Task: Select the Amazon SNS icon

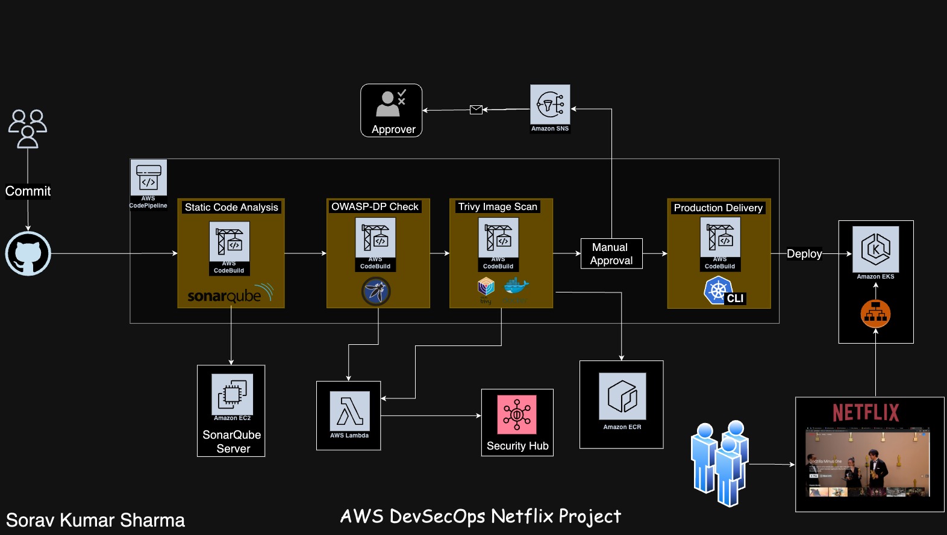Action: point(550,104)
